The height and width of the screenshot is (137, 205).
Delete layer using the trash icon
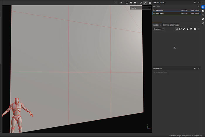[x=199, y=29]
